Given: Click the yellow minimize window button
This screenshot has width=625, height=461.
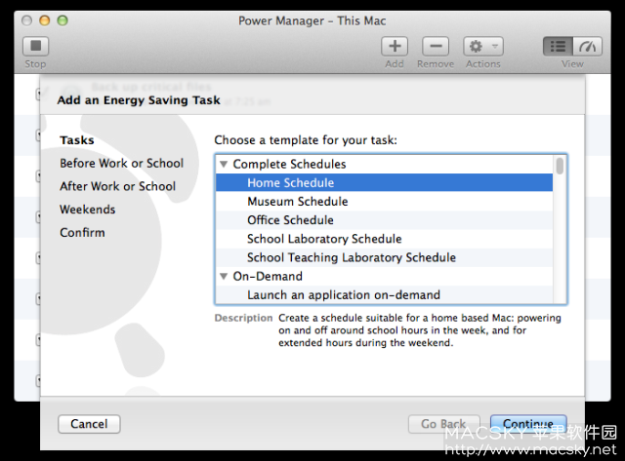Looking at the screenshot, I should 45,20.
